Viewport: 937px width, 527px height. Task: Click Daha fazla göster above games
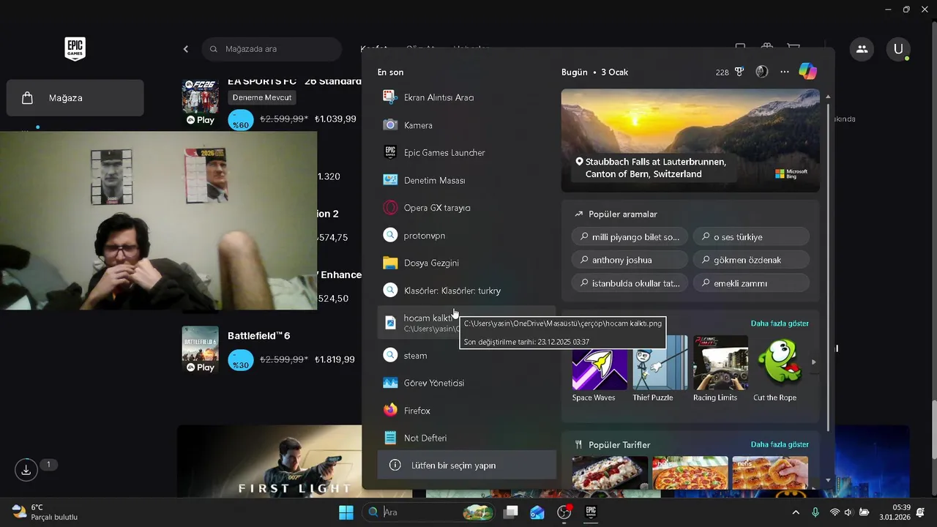(780, 324)
